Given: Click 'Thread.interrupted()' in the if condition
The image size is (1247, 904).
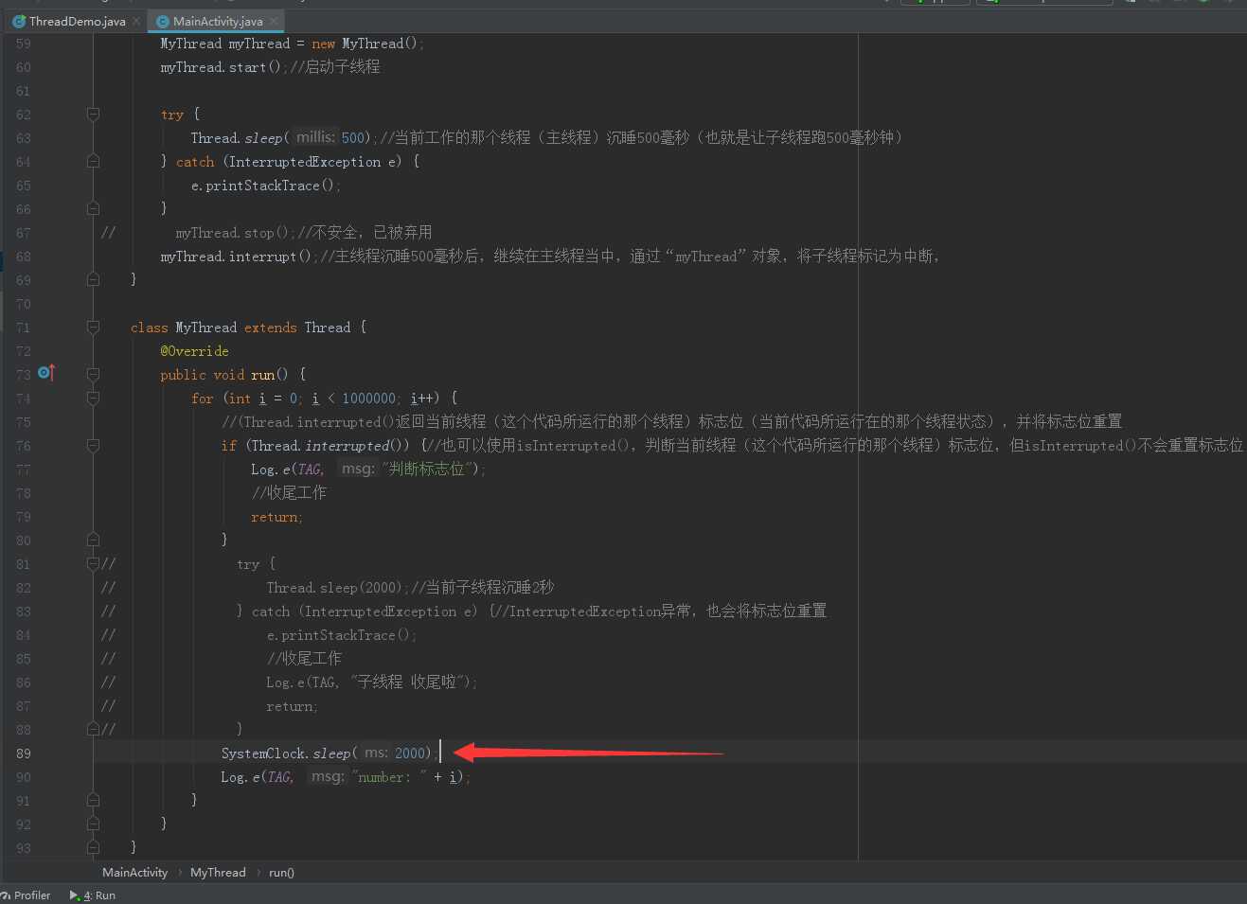Looking at the screenshot, I should click(x=327, y=446).
